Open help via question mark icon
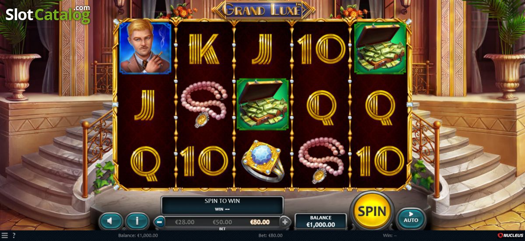 click(x=14, y=235)
